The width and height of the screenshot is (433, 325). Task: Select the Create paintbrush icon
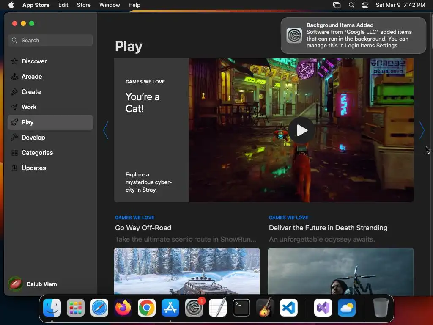click(x=14, y=91)
